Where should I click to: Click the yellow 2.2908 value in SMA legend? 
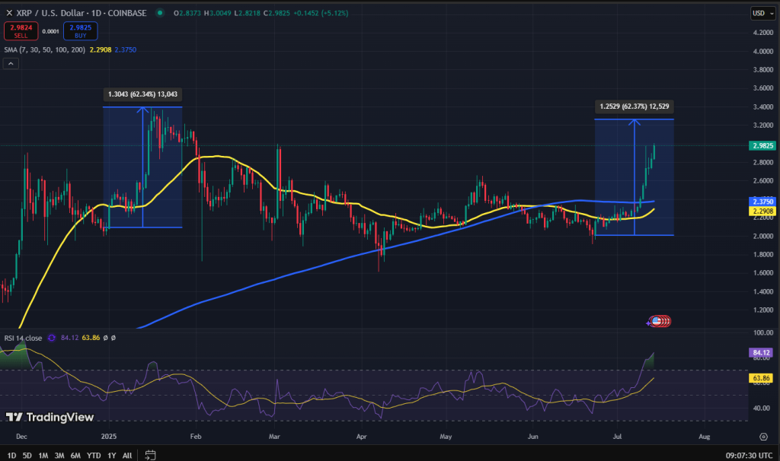point(101,49)
